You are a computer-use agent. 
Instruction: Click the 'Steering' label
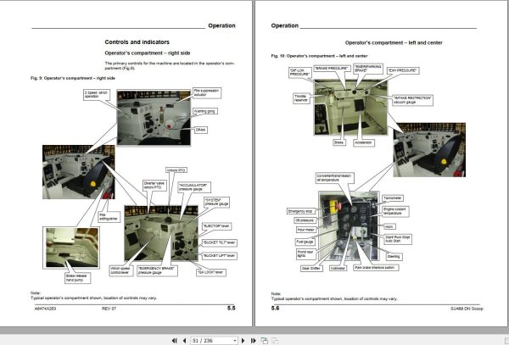(x=394, y=257)
